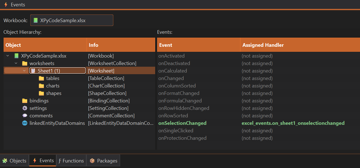Collapse the worksheets tree node

coord(16,63)
